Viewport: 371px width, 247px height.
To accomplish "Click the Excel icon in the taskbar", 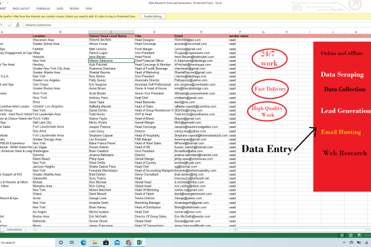I will click(x=139, y=243).
